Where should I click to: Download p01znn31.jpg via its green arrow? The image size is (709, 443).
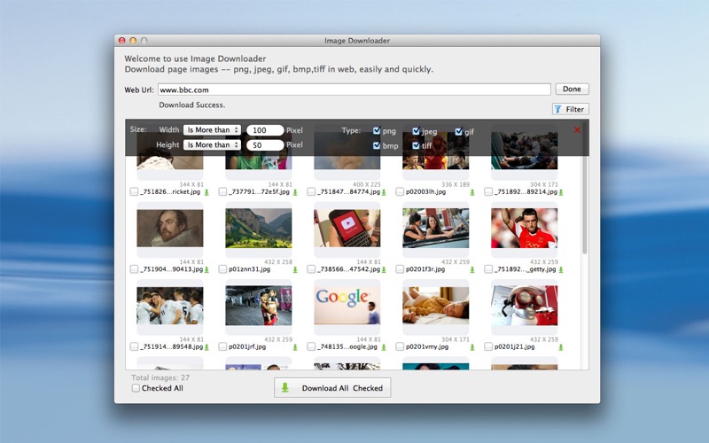(x=295, y=269)
